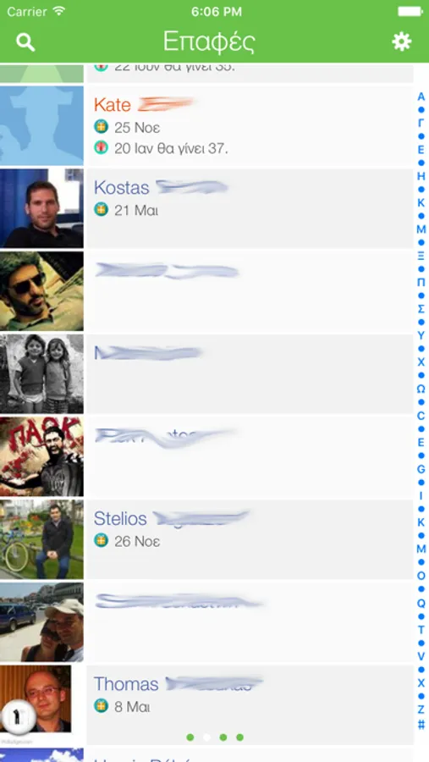Open Kate's contact entry
The image size is (429, 762).
pyautogui.click(x=250, y=126)
